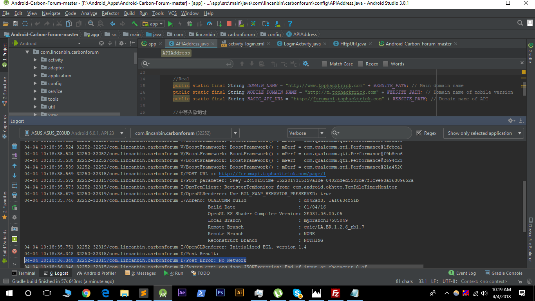The image size is (535, 301).
Task: Click the find filter gear icon
Action: [305, 63]
